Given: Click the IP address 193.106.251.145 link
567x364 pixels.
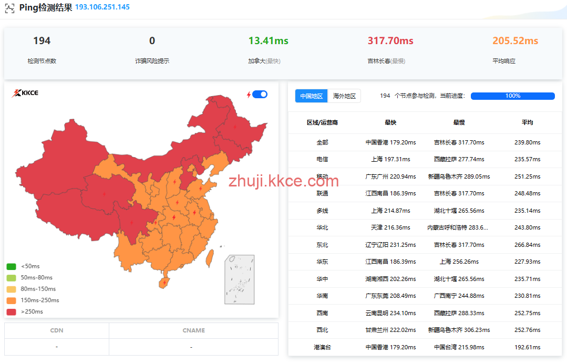Looking at the screenshot, I should tap(102, 7).
